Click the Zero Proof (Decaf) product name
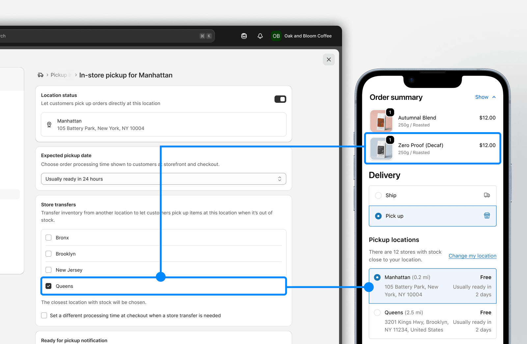This screenshot has width=527, height=344. coord(421,145)
